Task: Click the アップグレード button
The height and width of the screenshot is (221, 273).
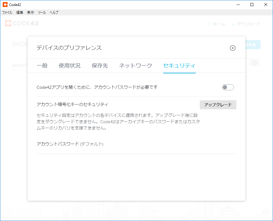Action: click(218, 105)
